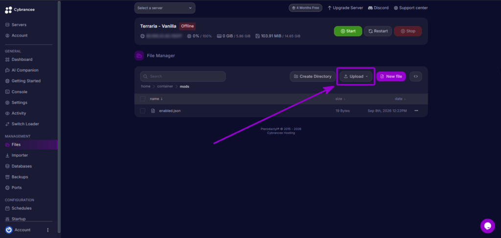Open the Discord link

pyautogui.click(x=378, y=8)
